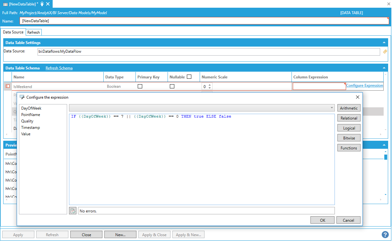Close the NewDataTable tab
The image size is (392, 241).
48,4
